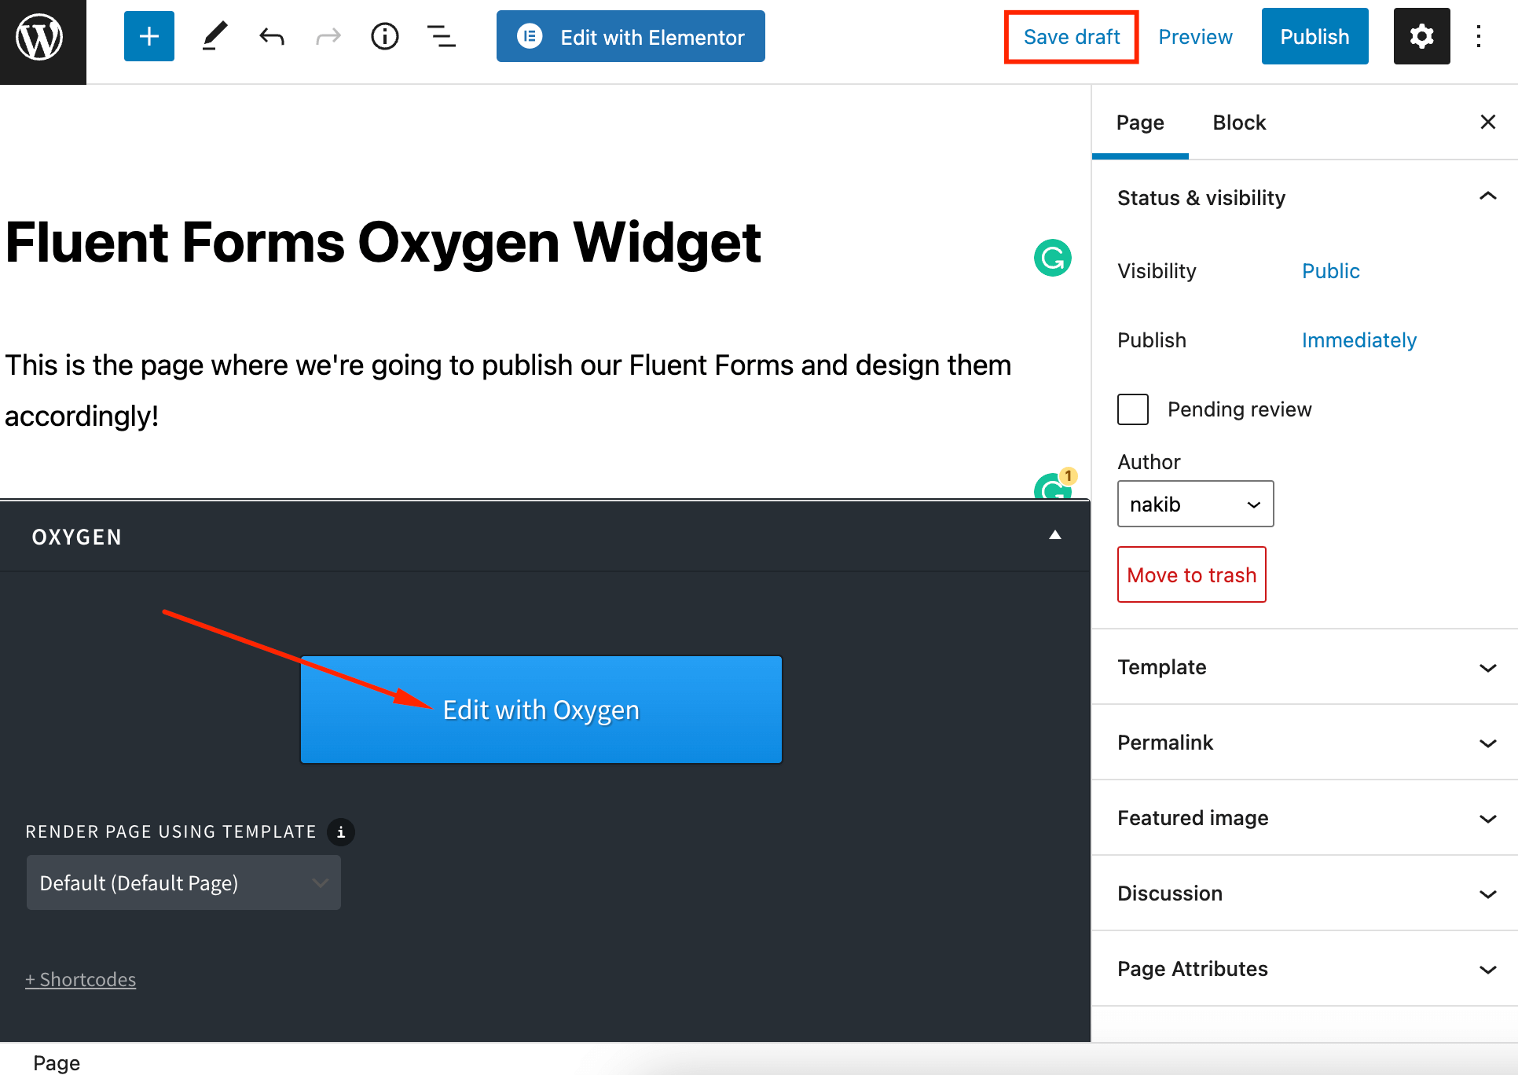This screenshot has width=1518, height=1075.
Task: Move the page to trash
Action: (1191, 574)
